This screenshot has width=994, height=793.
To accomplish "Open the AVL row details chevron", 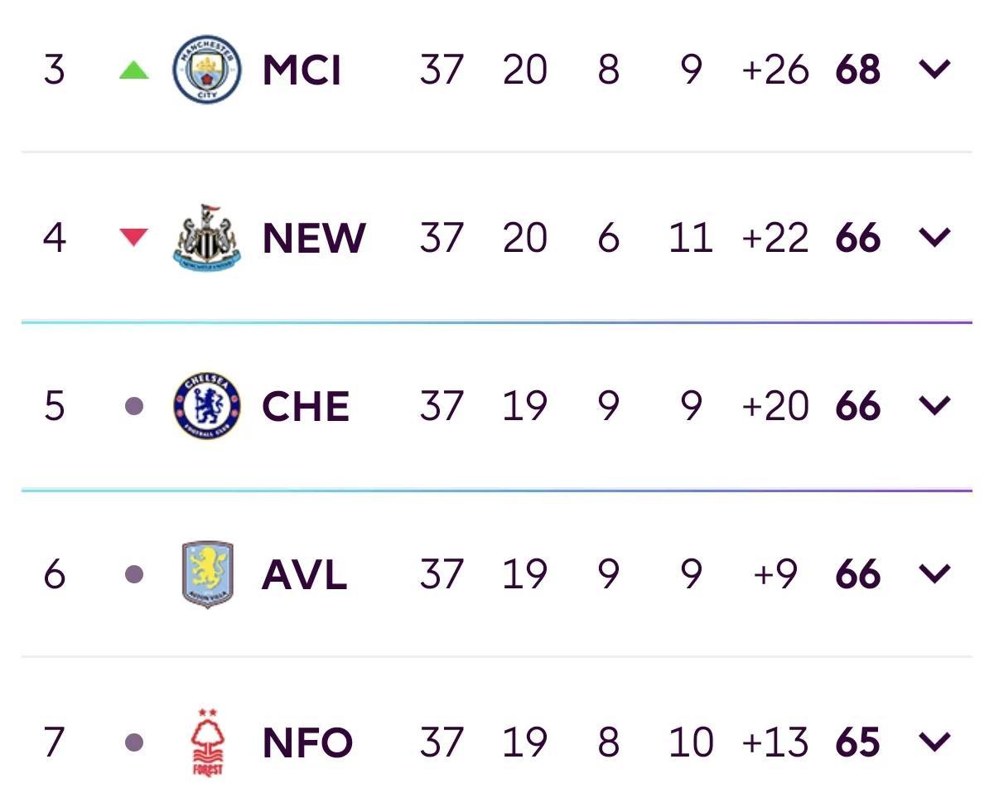I will click(934, 574).
